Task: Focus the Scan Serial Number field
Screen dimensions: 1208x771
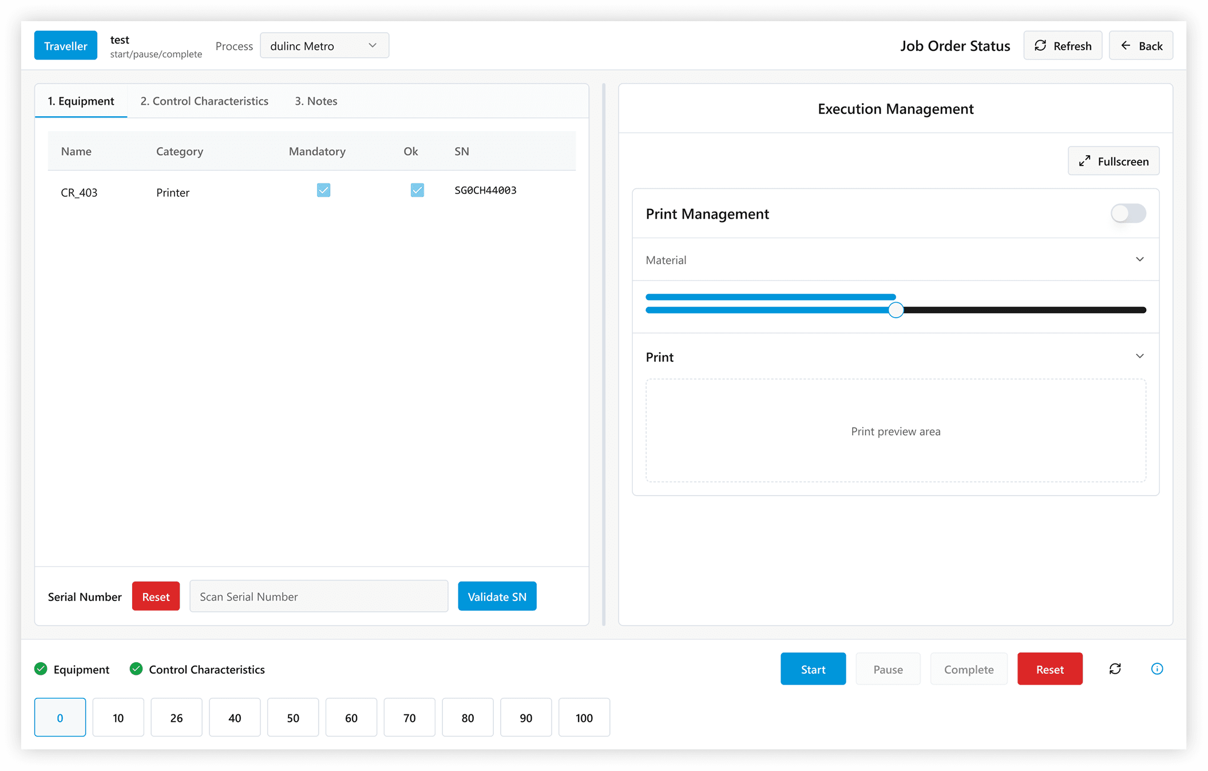Action: [318, 596]
